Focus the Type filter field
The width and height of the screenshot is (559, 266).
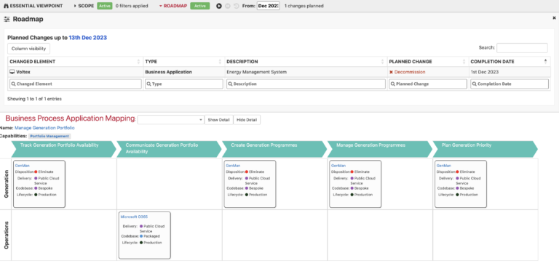184,84
